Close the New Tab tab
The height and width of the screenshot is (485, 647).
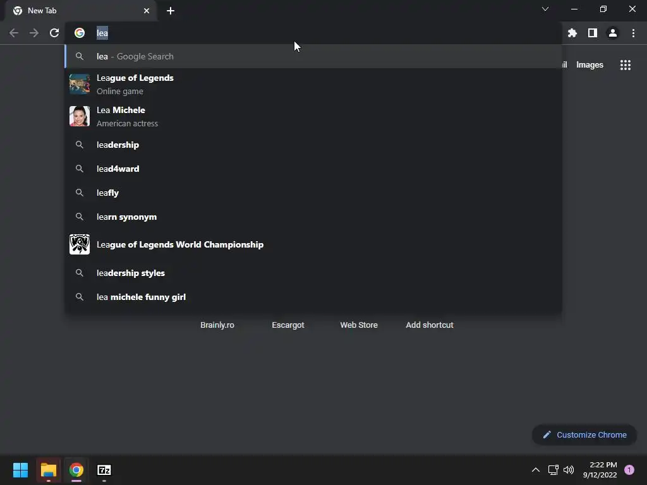tap(147, 11)
